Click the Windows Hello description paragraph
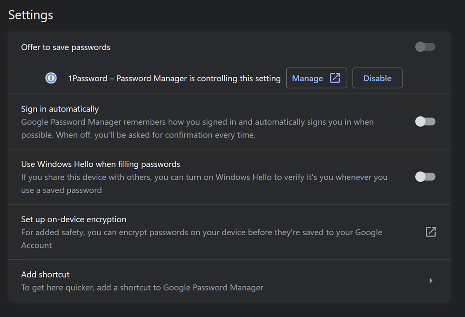This screenshot has height=317, width=465. coord(204,184)
